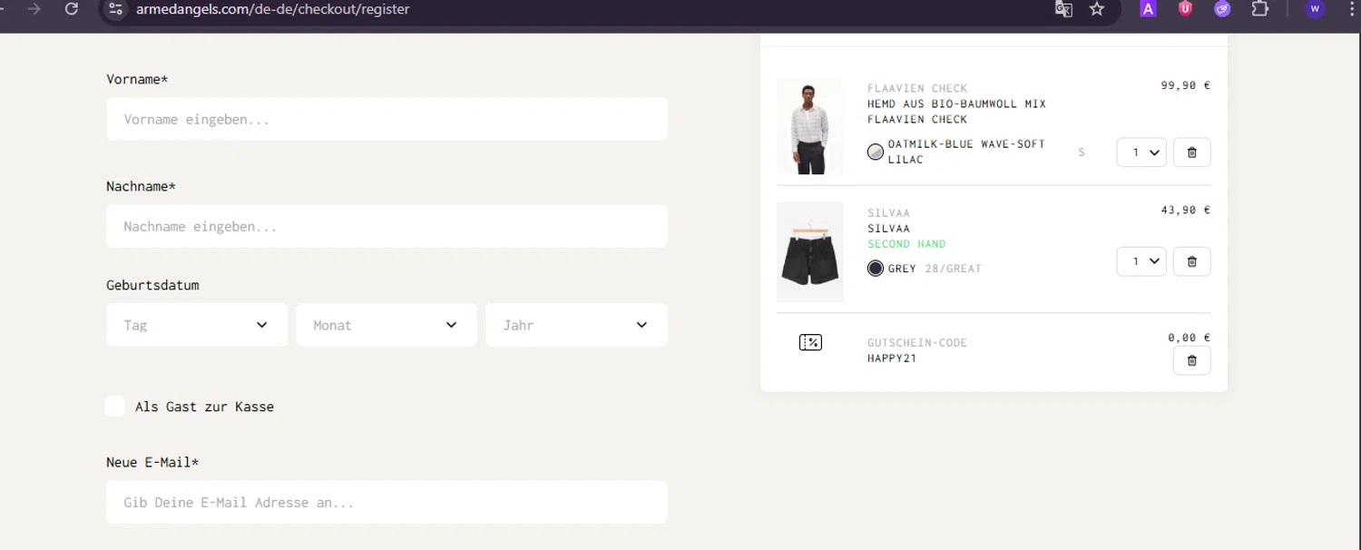The width and height of the screenshot is (1361, 550).
Task: Reload the page with refresh icon
Action: (x=72, y=9)
